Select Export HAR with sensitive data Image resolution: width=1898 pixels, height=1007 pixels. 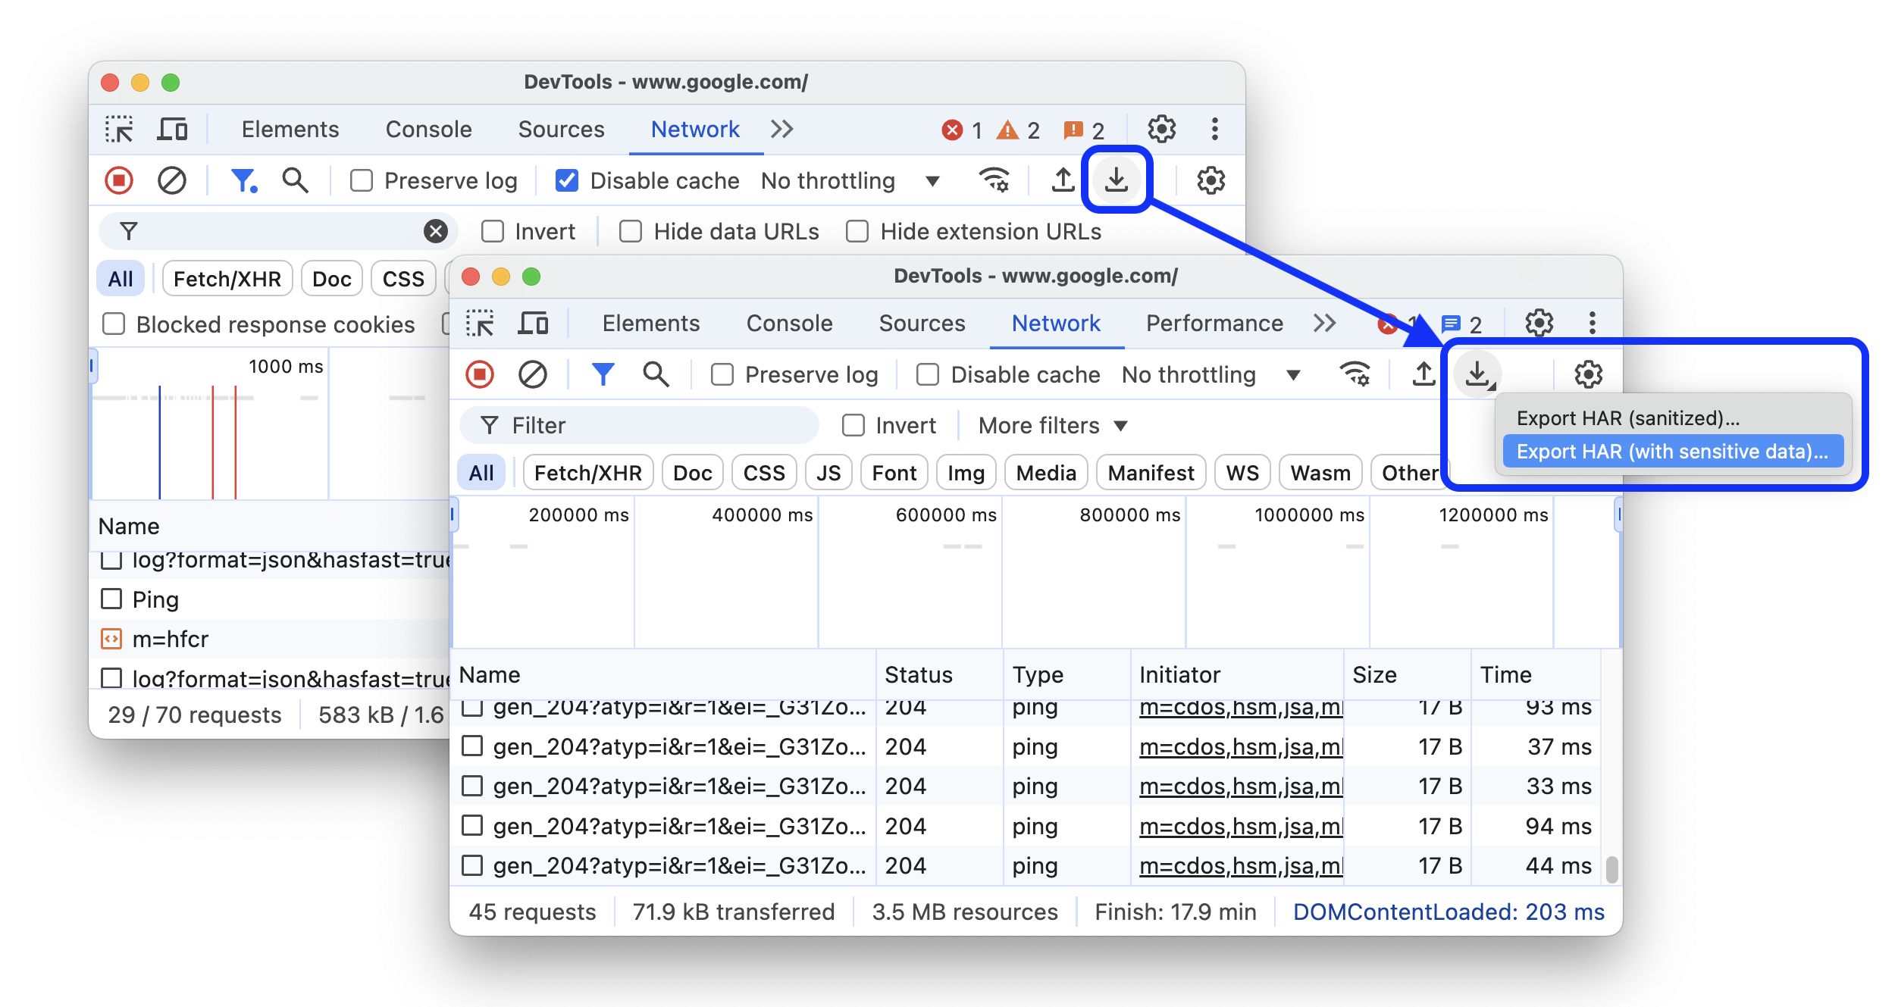click(x=1671, y=449)
